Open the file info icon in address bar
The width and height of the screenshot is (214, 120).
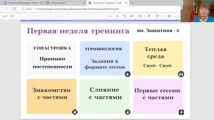[x=23, y=9]
